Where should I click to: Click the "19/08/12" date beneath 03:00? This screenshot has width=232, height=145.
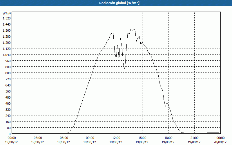(38, 142)
